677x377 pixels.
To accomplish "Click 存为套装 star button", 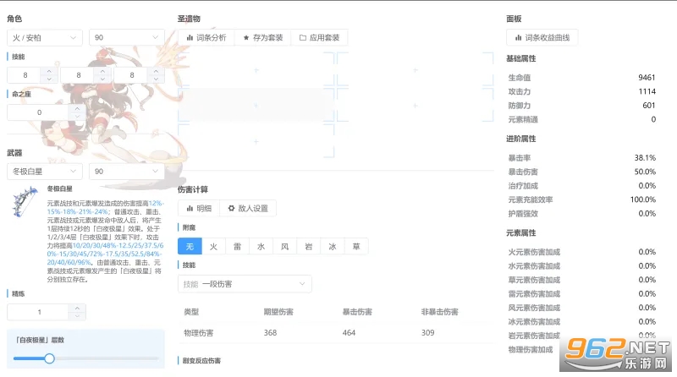I will coord(262,37).
